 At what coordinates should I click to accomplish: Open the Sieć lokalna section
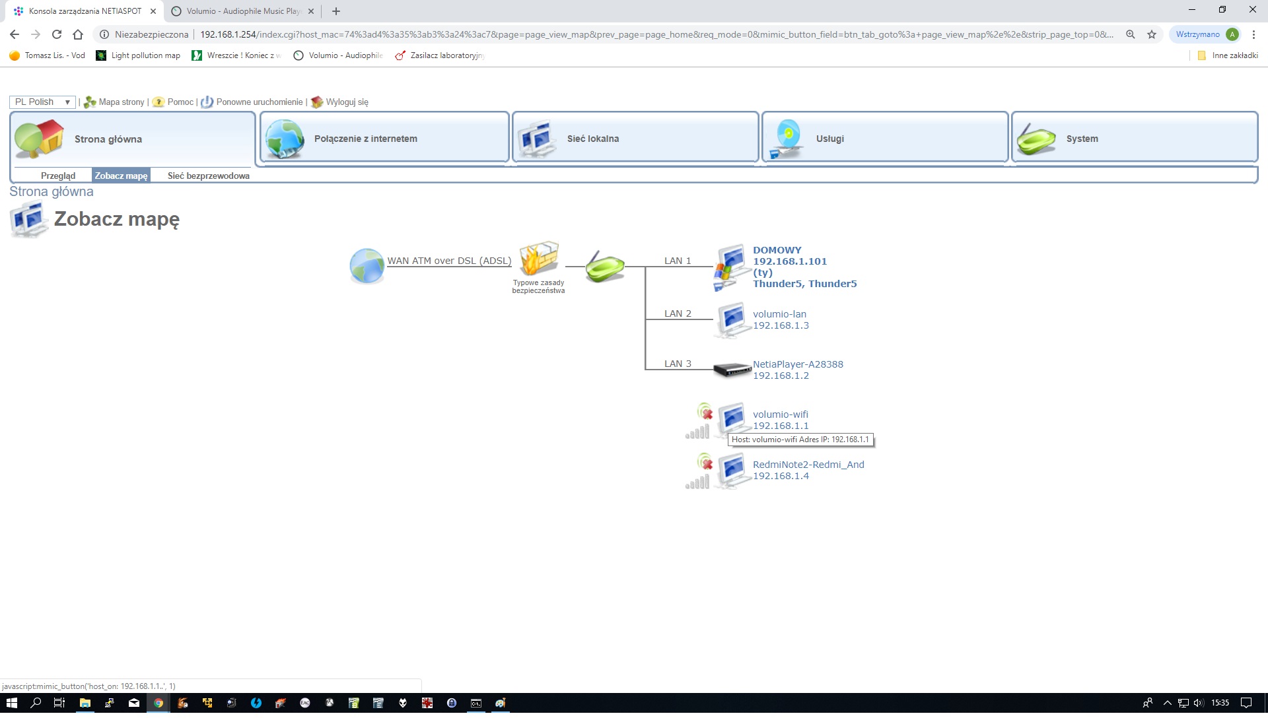pos(635,137)
